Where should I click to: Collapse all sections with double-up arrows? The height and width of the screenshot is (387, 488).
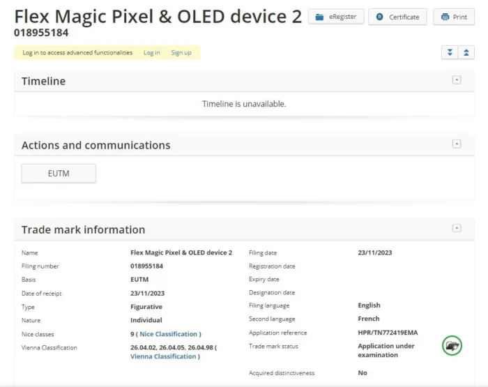click(466, 52)
